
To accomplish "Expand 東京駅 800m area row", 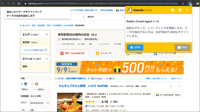I will click(x=35, y=42).
